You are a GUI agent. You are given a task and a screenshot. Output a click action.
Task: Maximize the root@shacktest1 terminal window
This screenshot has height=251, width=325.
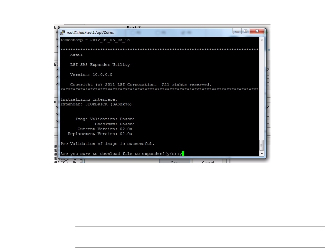click(x=246, y=31)
